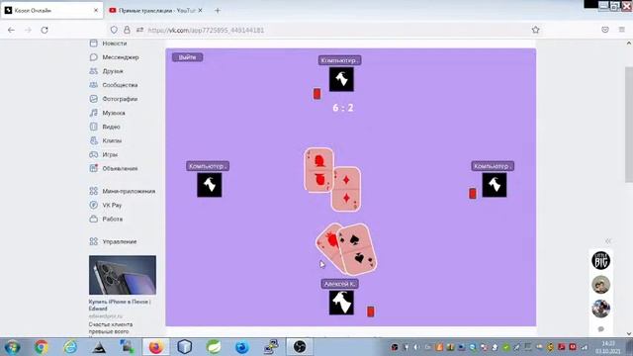Click the site lock icon

coord(127,30)
